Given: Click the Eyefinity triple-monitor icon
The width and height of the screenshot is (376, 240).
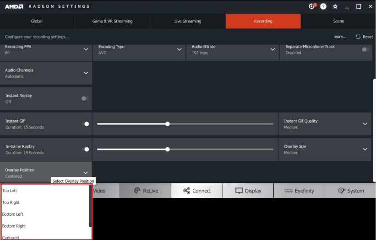Looking at the screenshot, I should (x=289, y=191).
